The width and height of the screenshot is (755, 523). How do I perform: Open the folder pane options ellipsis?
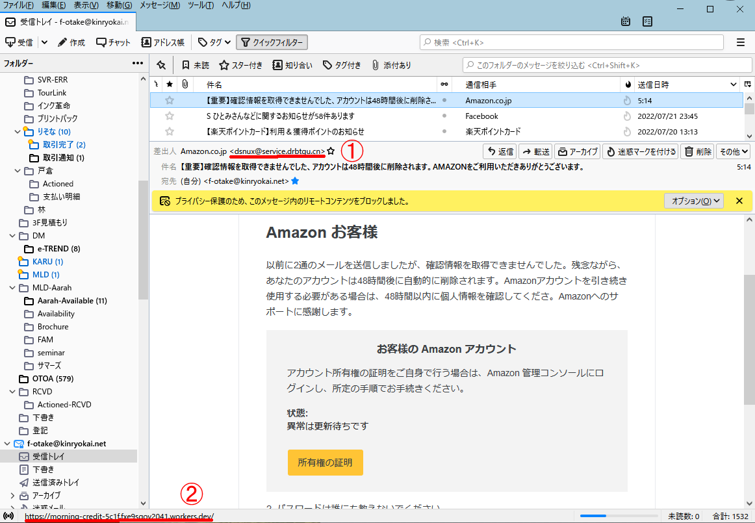pyautogui.click(x=138, y=63)
